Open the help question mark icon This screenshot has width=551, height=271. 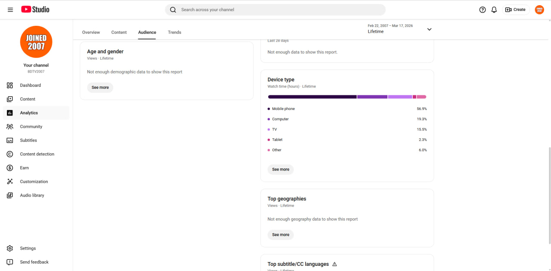coord(483,9)
